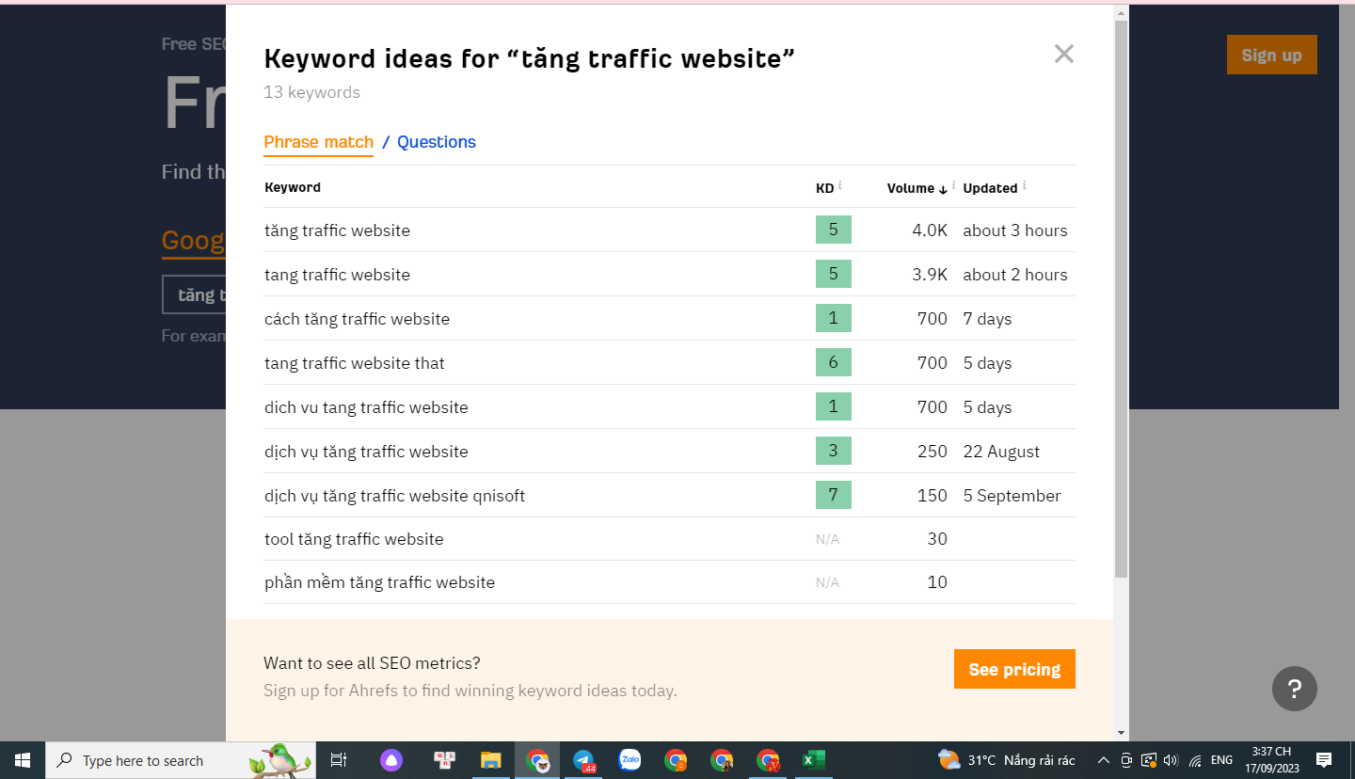This screenshot has width=1355, height=779.
Task: Click keyword 'dich vu tang traffic website'
Action: click(x=366, y=407)
